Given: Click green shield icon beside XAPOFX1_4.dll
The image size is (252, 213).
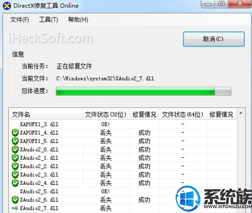Looking at the screenshot, I should coord(15,133).
